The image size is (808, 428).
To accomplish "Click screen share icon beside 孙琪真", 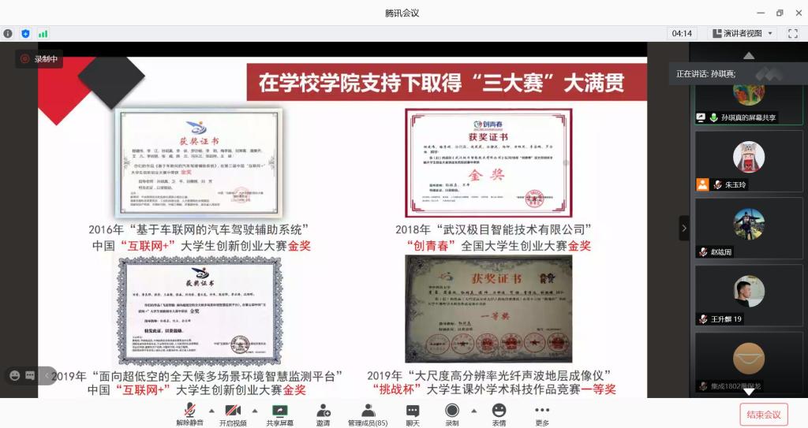I will pos(701,117).
